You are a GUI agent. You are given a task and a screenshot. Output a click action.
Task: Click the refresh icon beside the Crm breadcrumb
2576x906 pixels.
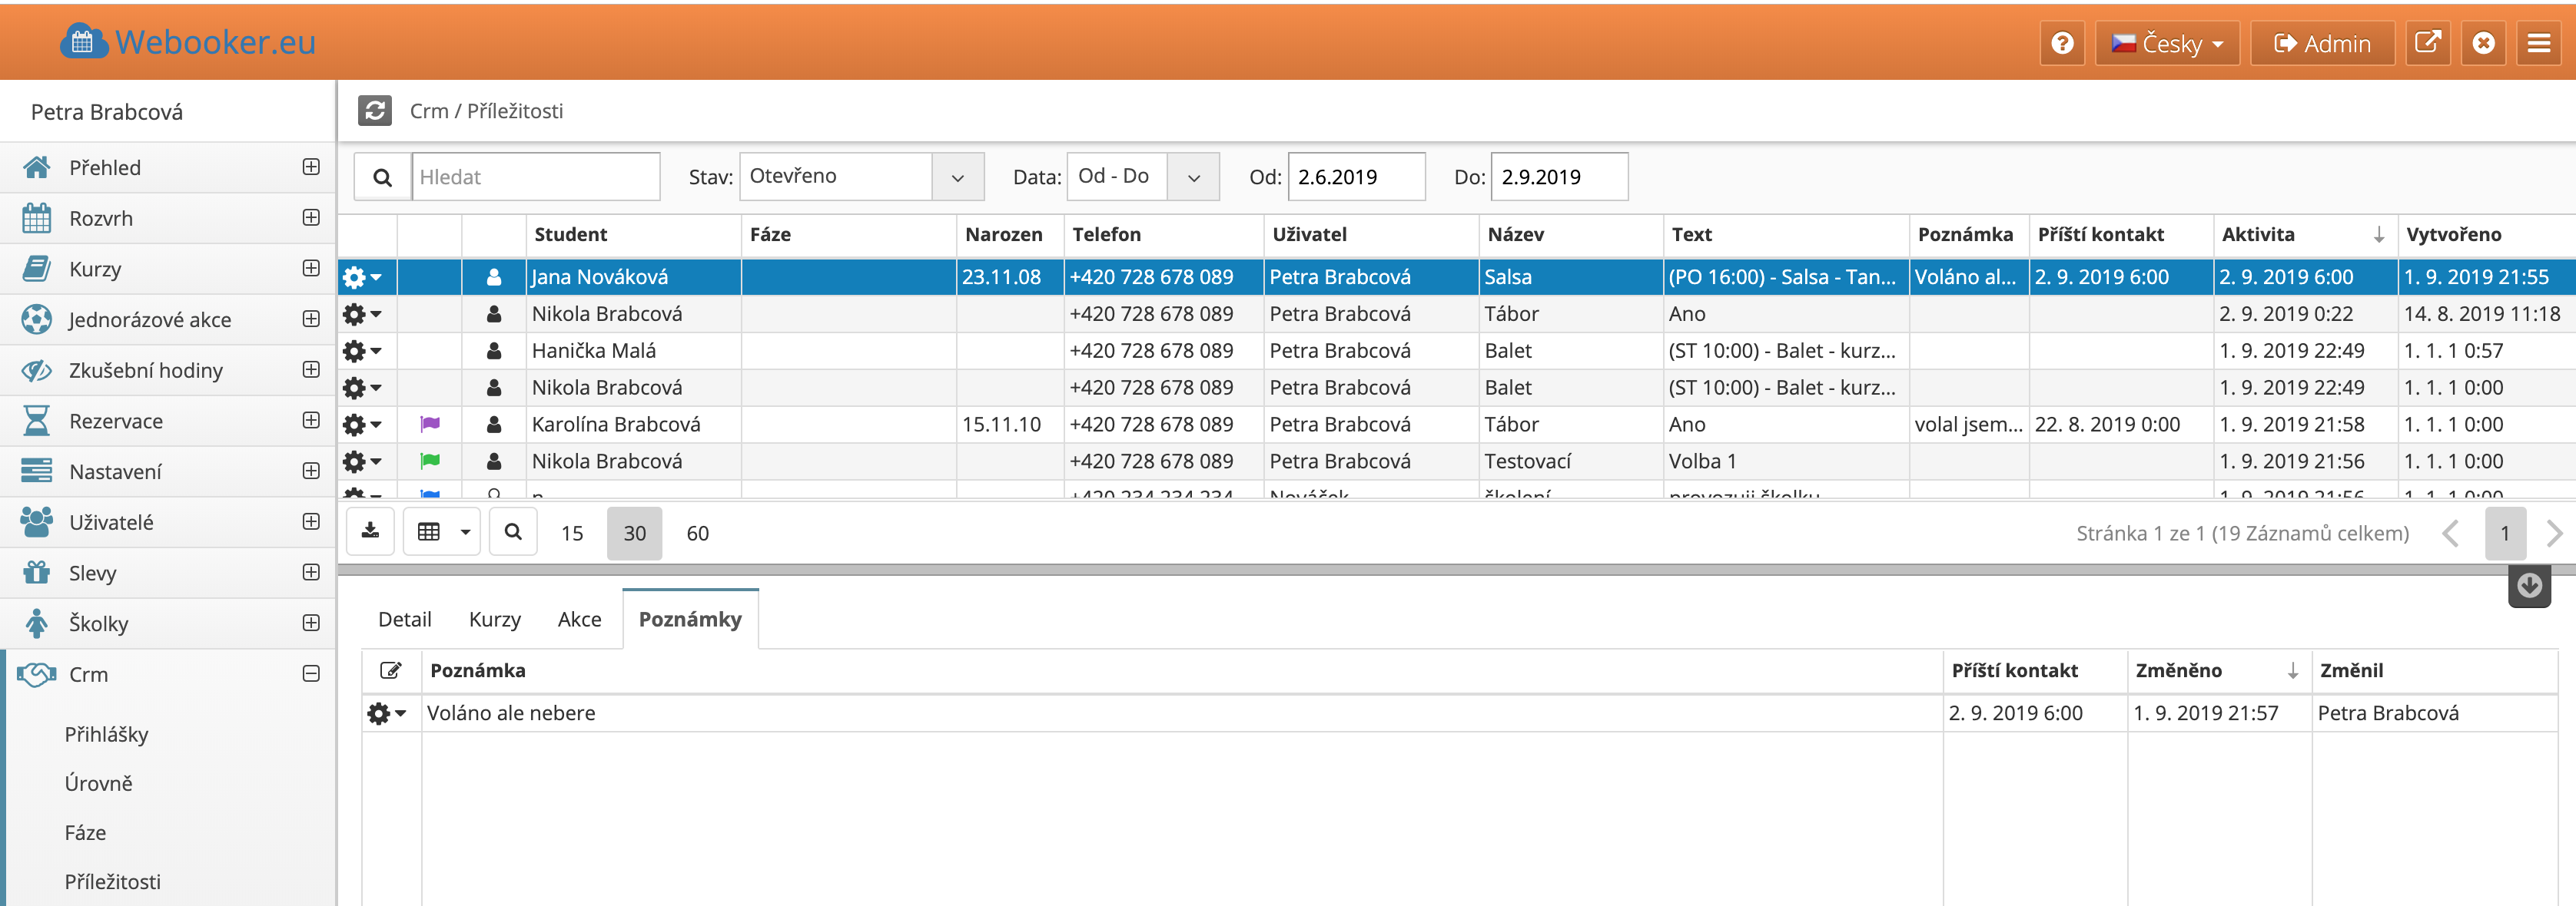pyautogui.click(x=375, y=110)
